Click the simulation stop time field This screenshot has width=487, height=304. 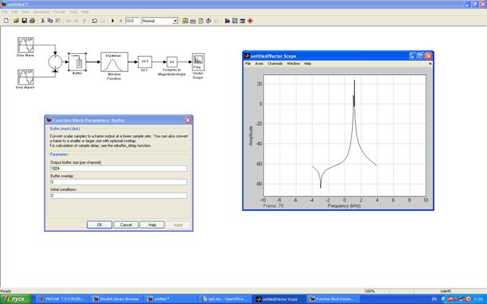[132, 20]
